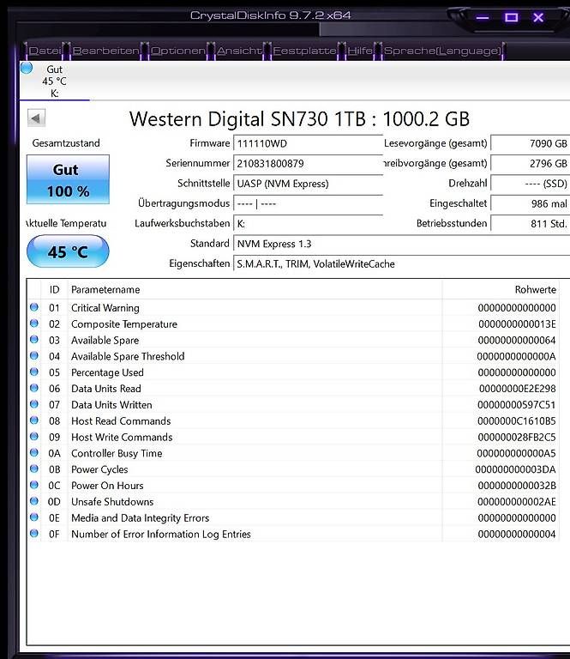The height and width of the screenshot is (659, 570).
Task: Click the blue status orb on the K: drive tab
Action: tap(27, 68)
